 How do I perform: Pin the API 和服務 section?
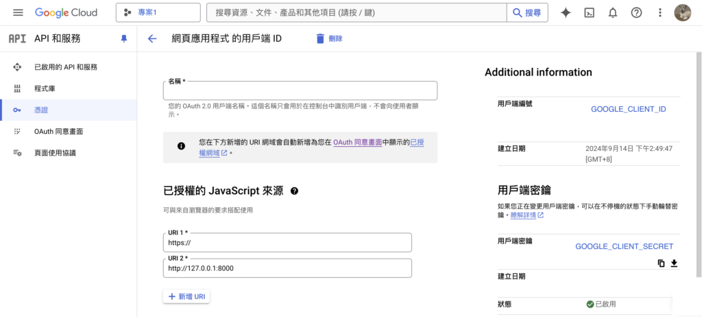tap(124, 39)
